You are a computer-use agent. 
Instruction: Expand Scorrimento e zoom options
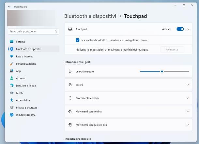click(x=188, y=98)
